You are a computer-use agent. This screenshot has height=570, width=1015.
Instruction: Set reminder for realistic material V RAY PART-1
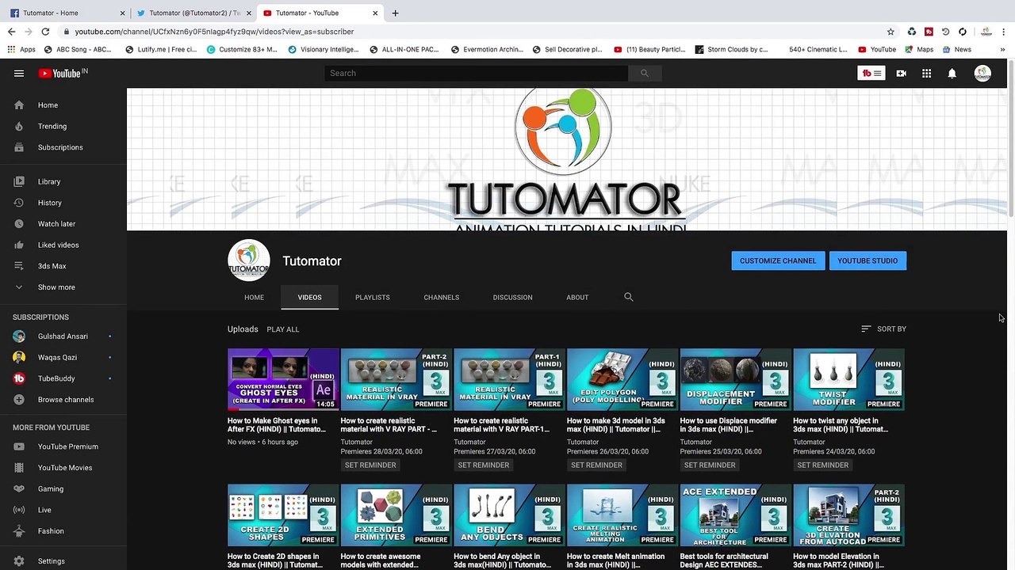484,465
